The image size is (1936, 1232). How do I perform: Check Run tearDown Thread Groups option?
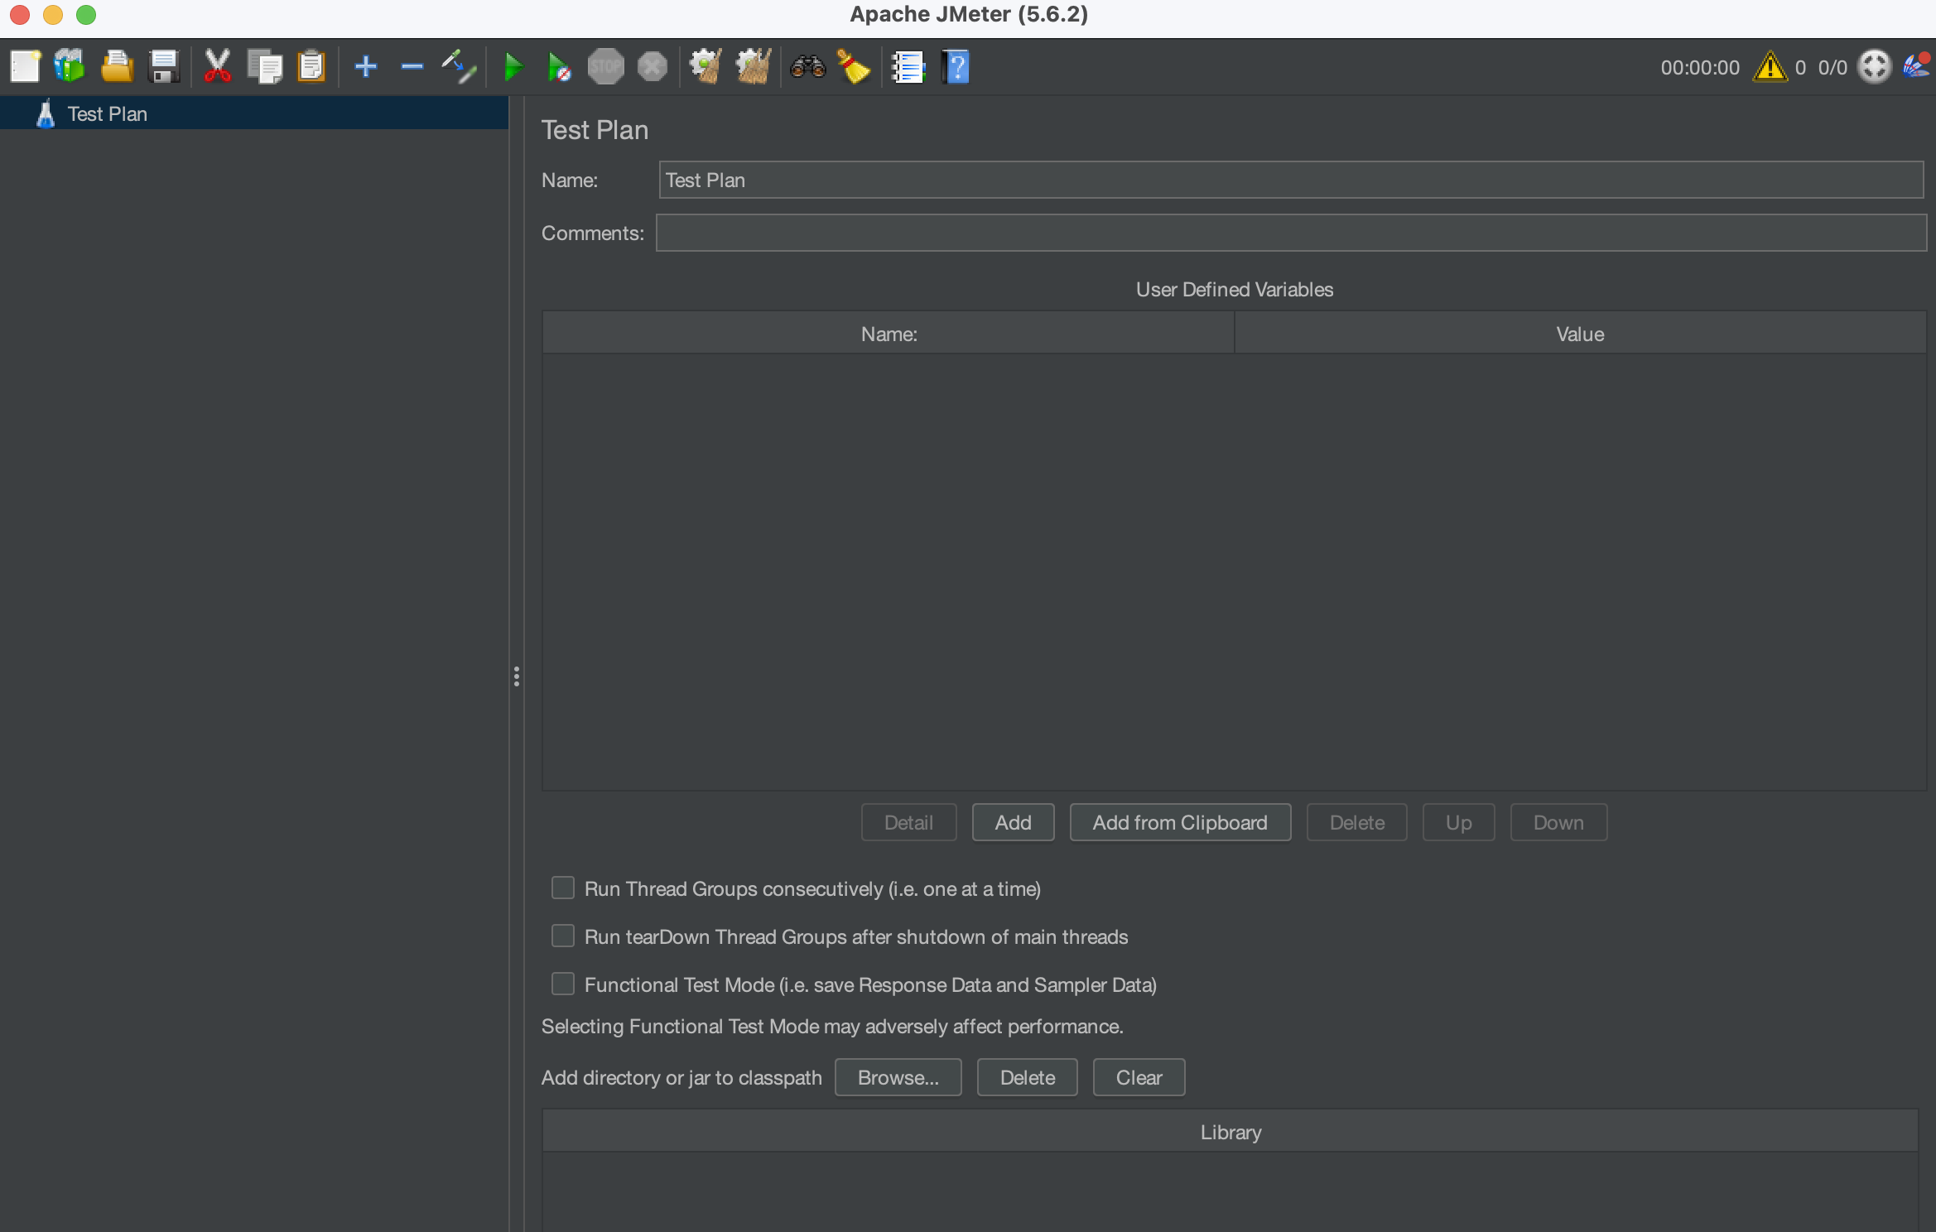[x=563, y=936]
